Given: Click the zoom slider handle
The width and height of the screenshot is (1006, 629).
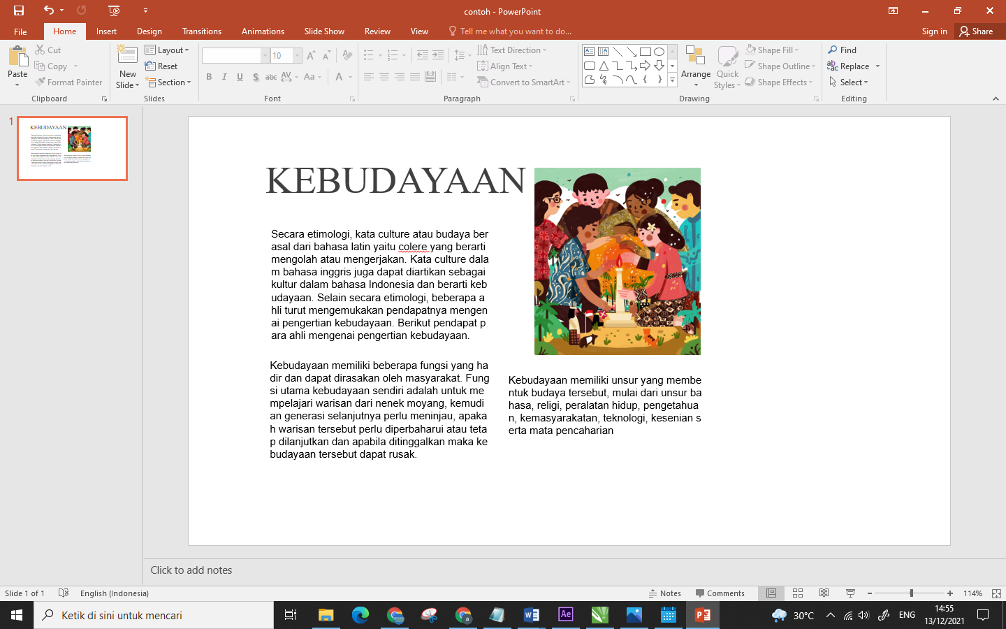Looking at the screenshot, I should [x=911, y=593].
